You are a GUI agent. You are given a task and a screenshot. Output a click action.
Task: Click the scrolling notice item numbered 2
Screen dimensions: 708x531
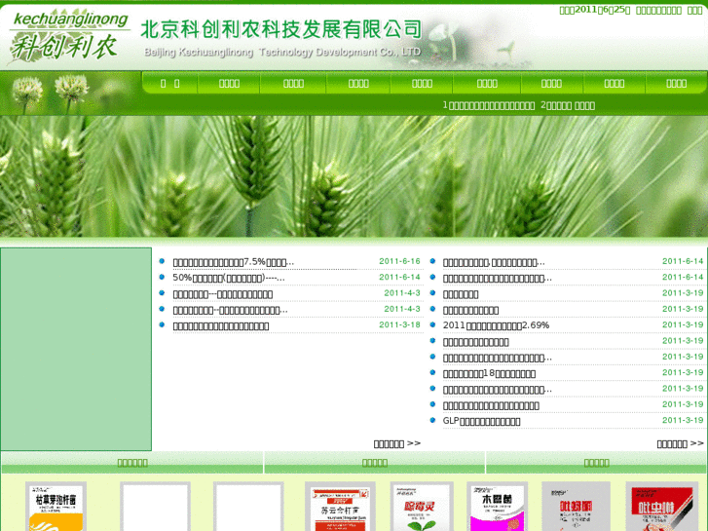coord(568,106)
